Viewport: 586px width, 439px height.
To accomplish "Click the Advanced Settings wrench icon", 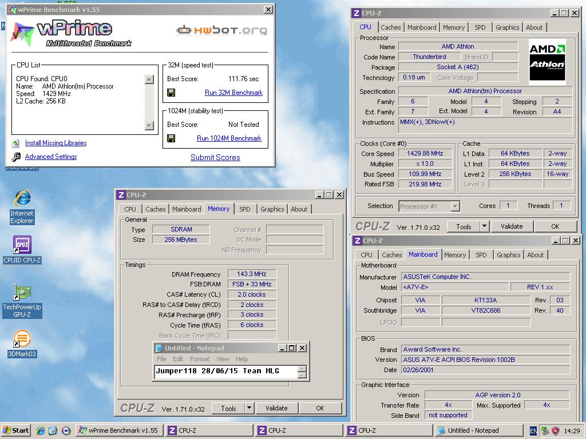I will coord(15,157).
